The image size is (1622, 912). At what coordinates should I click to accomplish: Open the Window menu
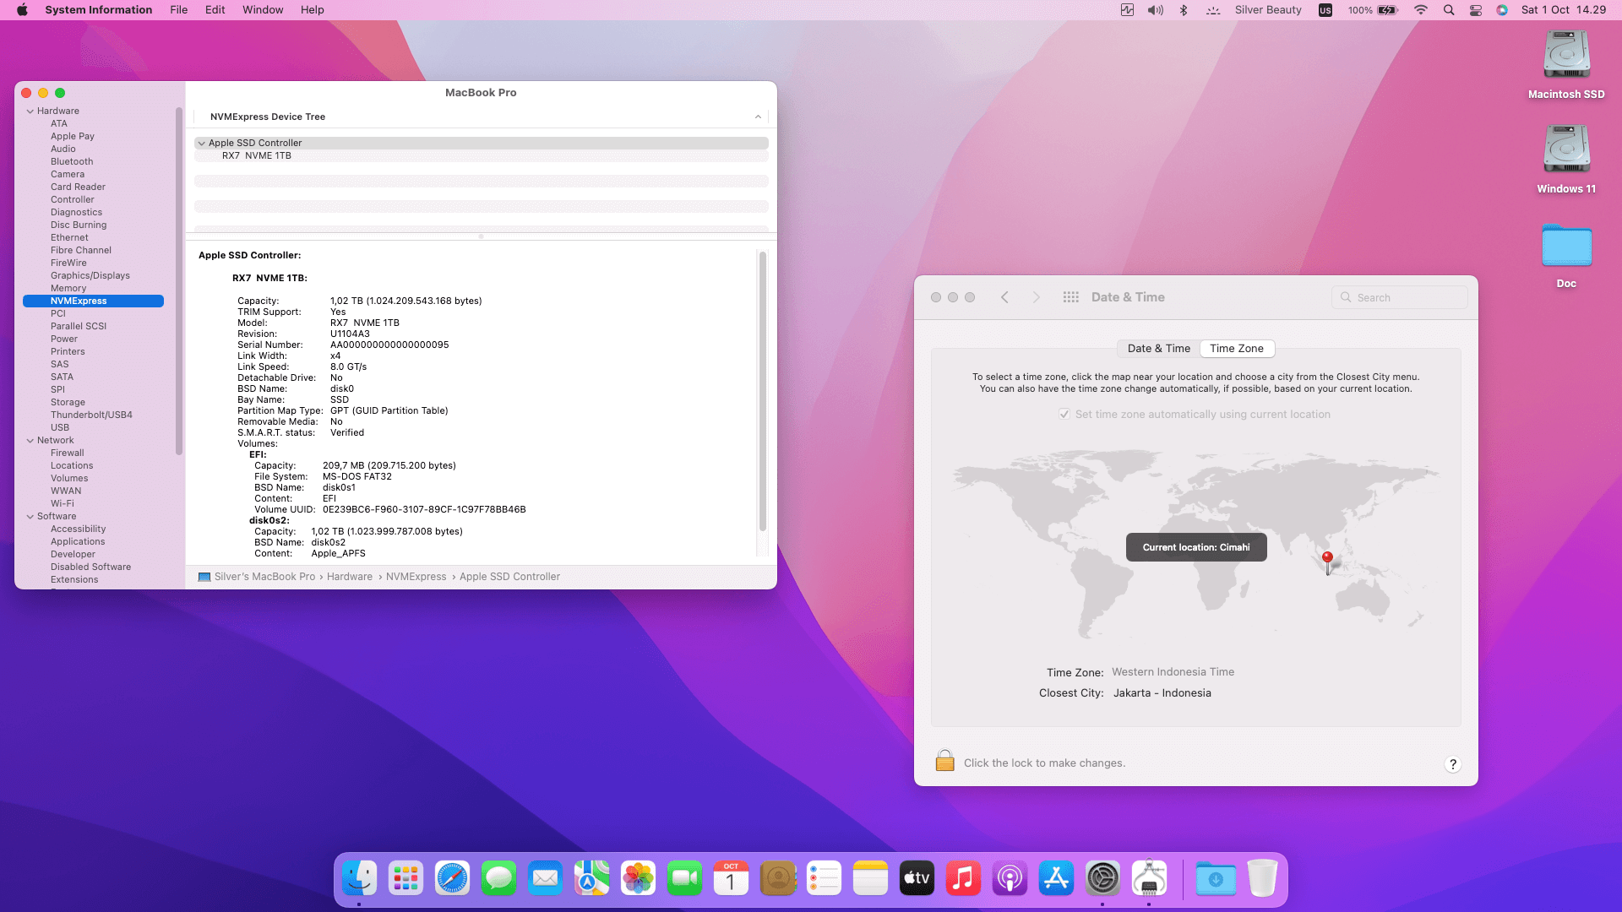263,10
